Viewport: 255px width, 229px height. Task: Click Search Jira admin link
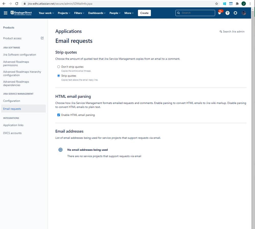tap(232, 32)
